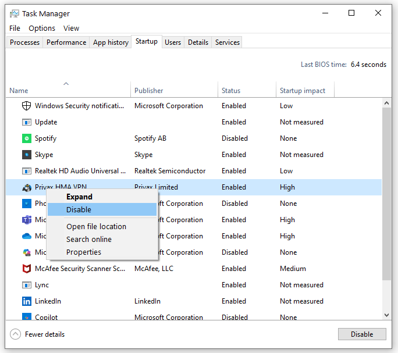Select the LinkedIn row name
This screenshot has height=353, width=398.
tap(48, 301)
